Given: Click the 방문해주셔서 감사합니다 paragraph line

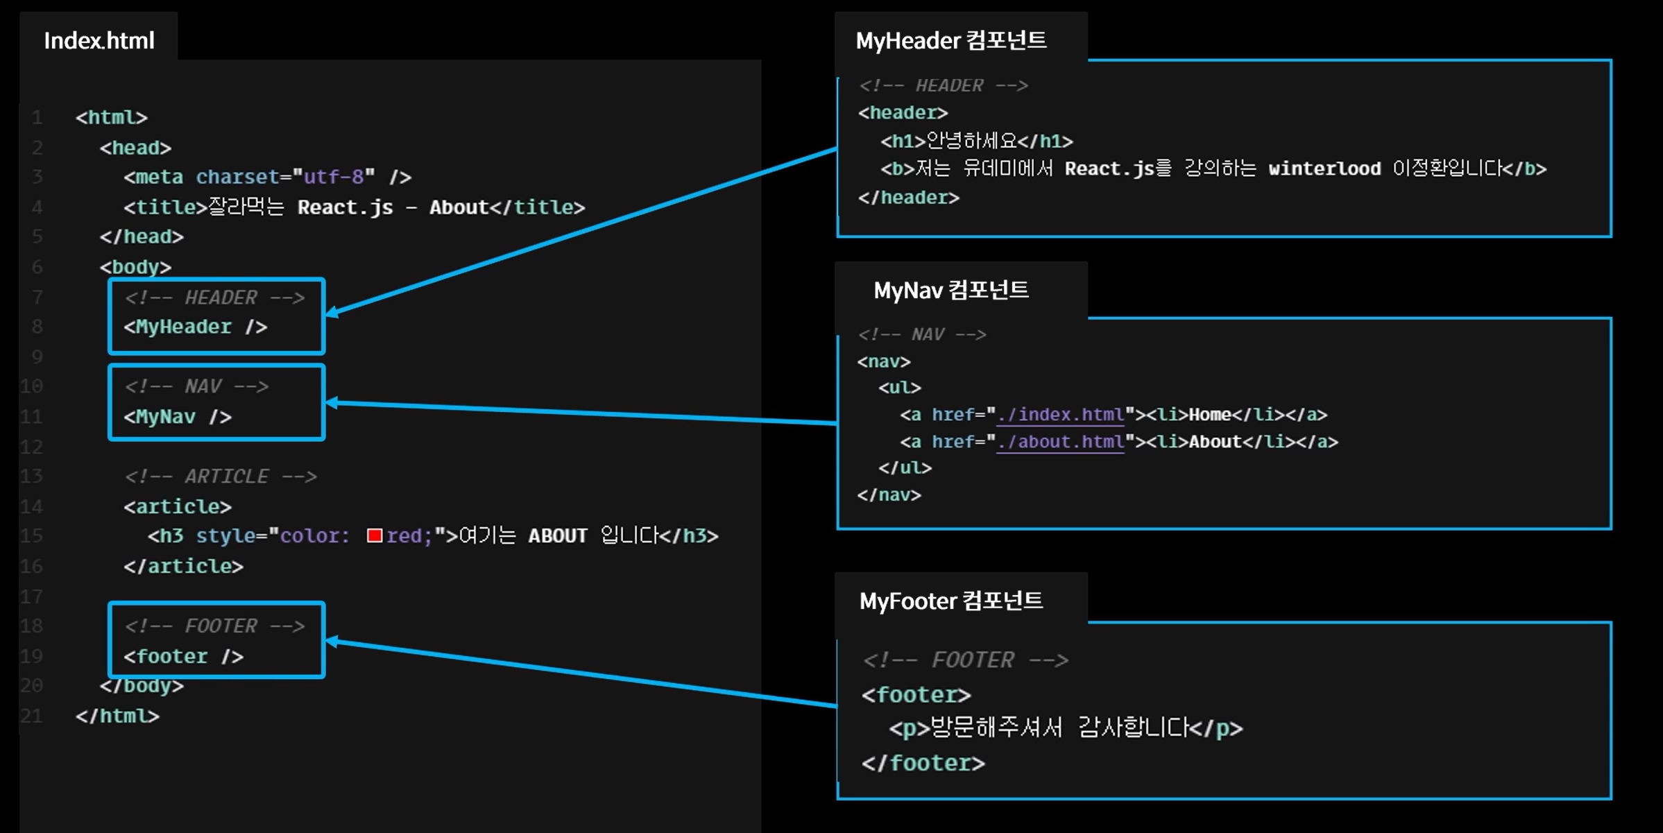Looking at the screenshot, I should click(x=1065, y=728).
